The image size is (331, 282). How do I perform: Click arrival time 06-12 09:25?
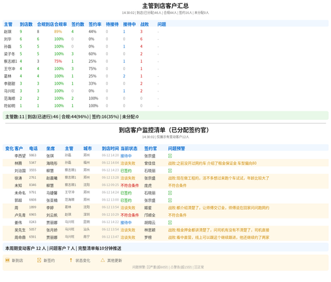point(111,185)
